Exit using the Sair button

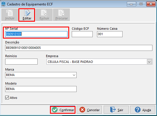pos(116,110)
